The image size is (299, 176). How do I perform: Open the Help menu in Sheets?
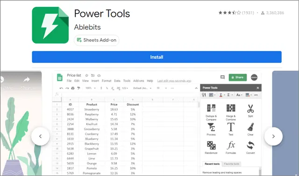click(150, 81)
